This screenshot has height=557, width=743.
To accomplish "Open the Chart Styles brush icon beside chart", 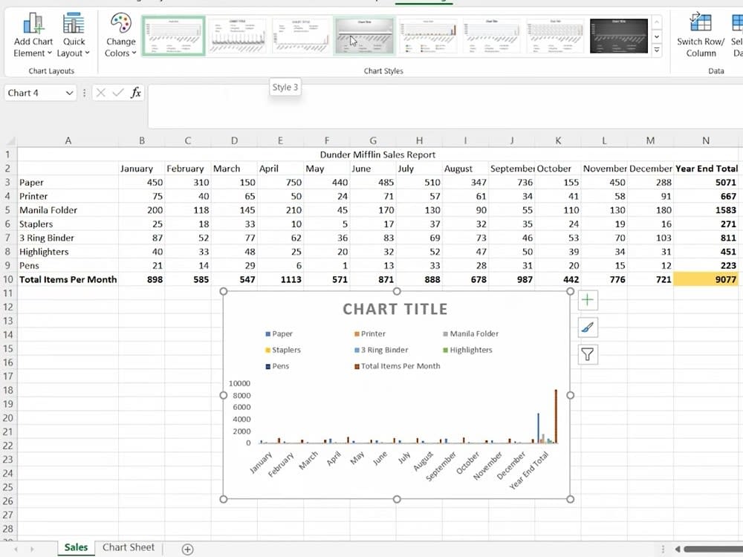I will 588,327.
